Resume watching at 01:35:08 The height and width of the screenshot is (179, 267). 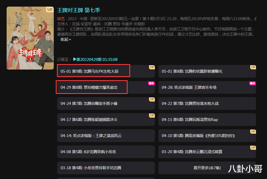(110, 59)
